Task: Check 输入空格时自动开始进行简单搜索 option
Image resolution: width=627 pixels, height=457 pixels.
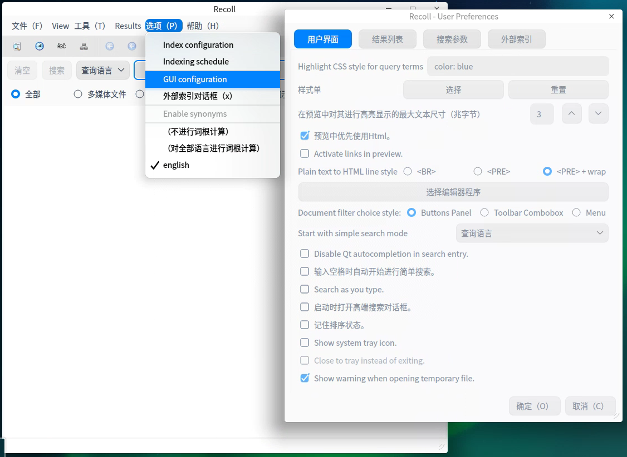Action: click(305, 272)
